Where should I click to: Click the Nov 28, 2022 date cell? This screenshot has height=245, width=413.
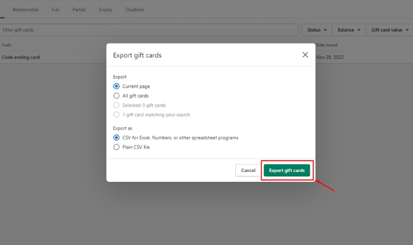(x=330, y=57)
